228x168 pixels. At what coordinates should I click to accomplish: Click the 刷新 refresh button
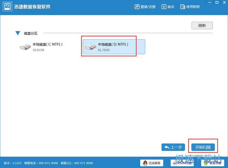click(202, 26)
